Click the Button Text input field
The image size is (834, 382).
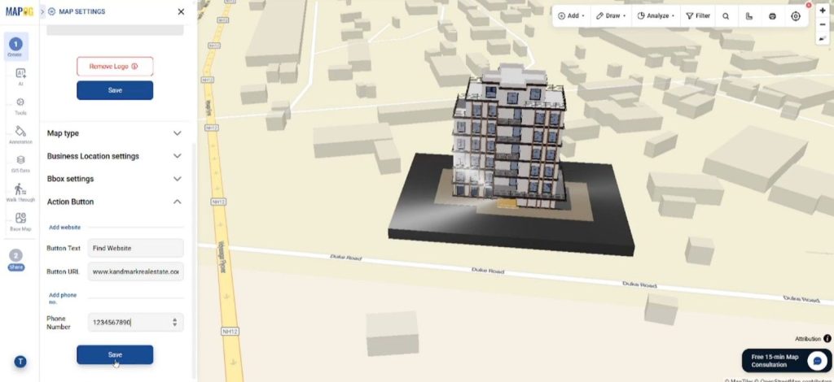(136, 248)
